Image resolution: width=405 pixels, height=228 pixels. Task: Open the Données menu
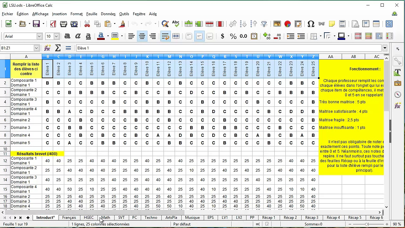(108, 14)
